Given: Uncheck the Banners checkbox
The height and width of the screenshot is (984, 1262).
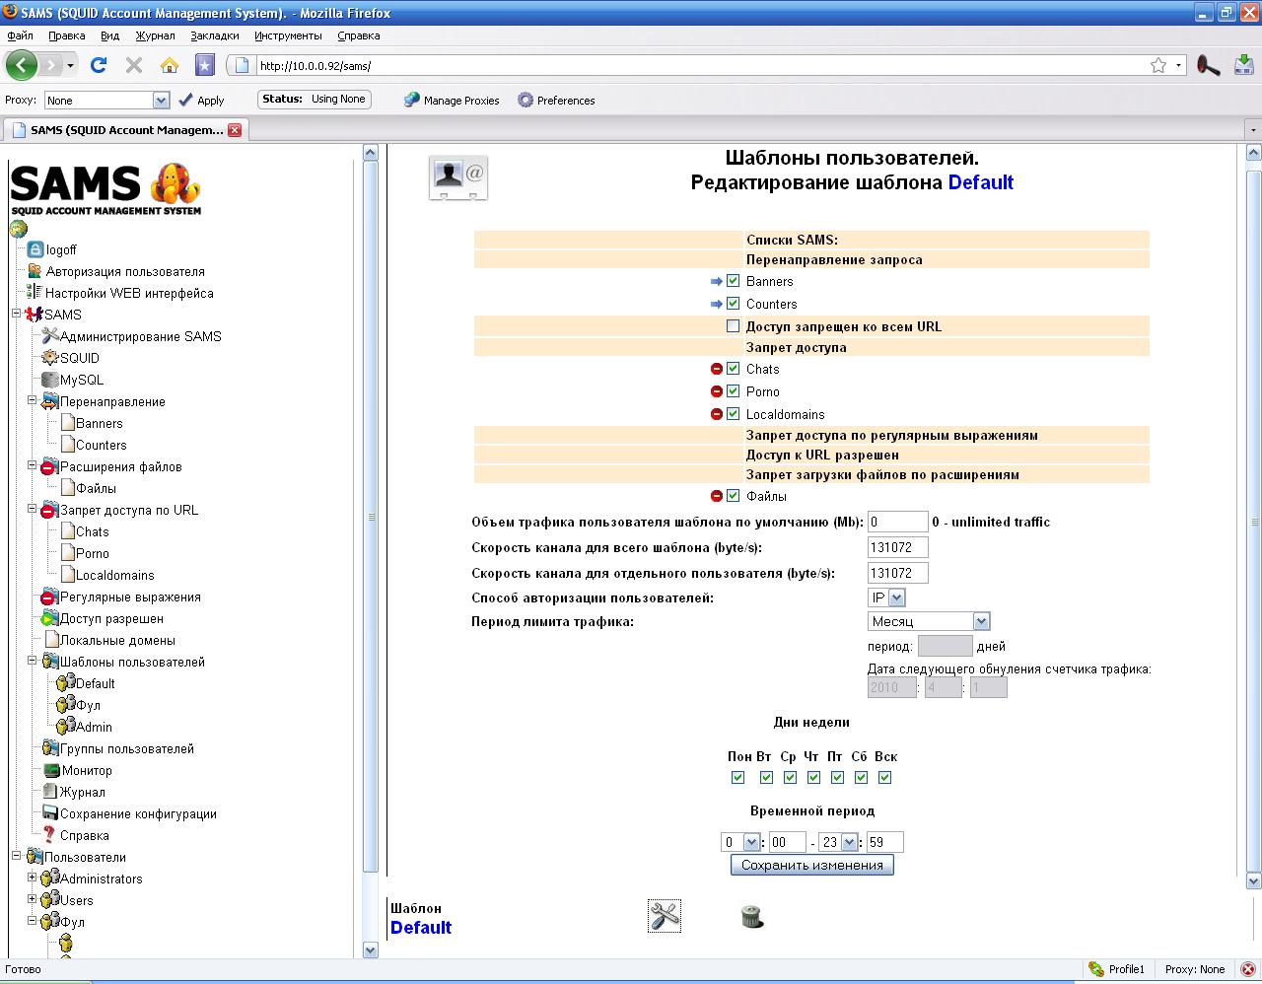Looking at the screenshot, I should pyautogui.click(x=733, y=281).
